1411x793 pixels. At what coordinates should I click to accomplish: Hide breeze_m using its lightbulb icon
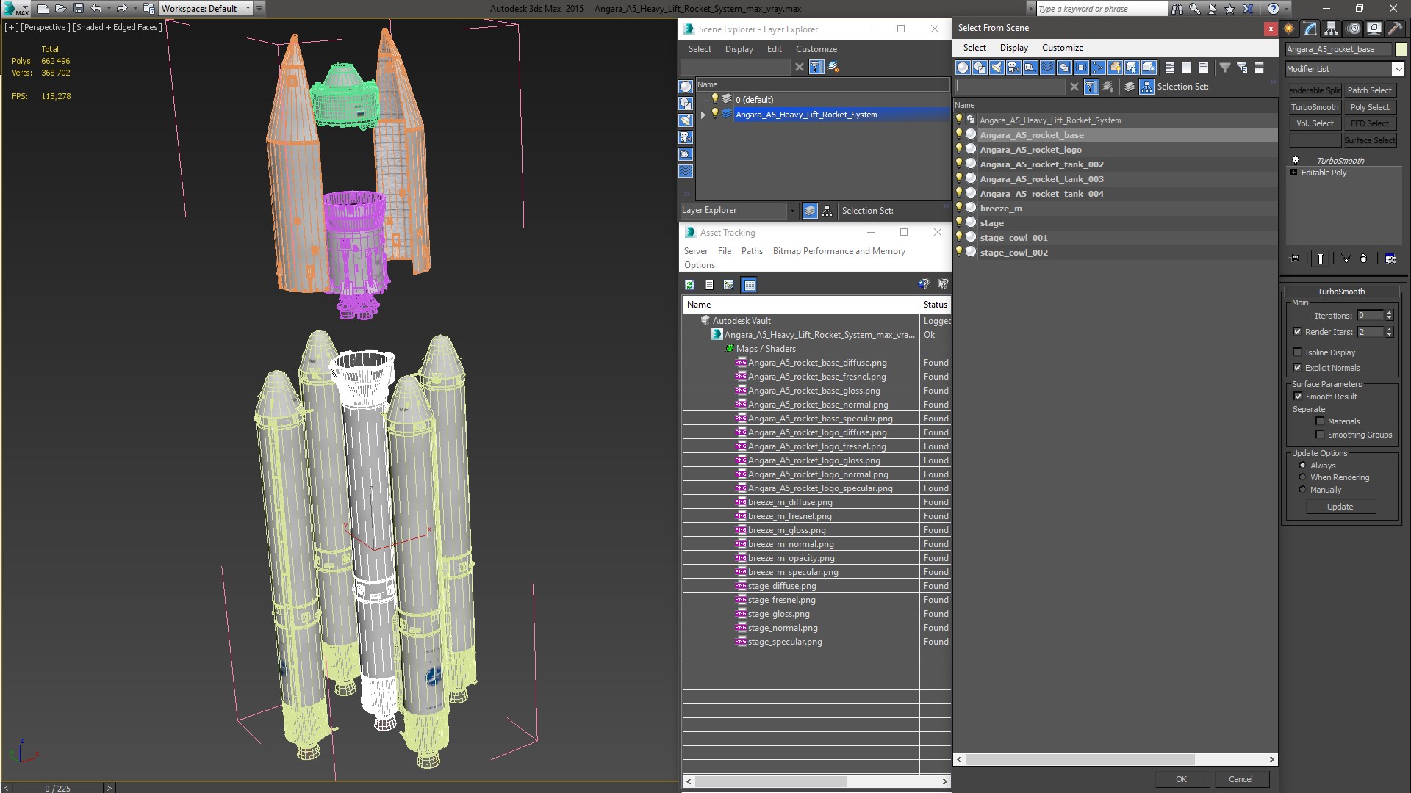pyautogui.click(x=959, y=208)
